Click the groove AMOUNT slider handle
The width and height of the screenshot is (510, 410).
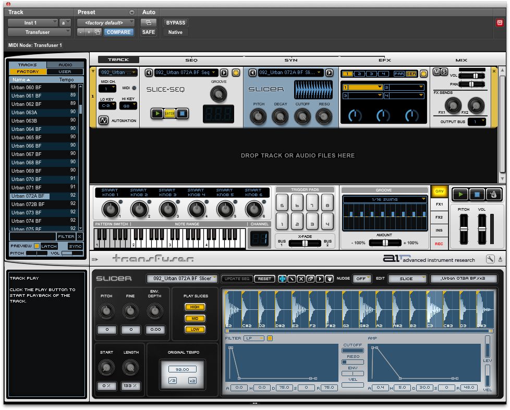(x=385, y=243)
